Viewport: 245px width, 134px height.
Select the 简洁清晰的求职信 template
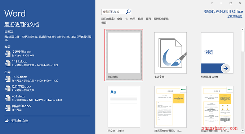(170, 109)
